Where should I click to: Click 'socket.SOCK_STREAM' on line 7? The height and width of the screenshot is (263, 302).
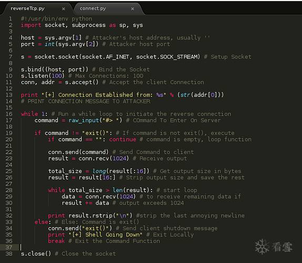[x=167, y=57]
